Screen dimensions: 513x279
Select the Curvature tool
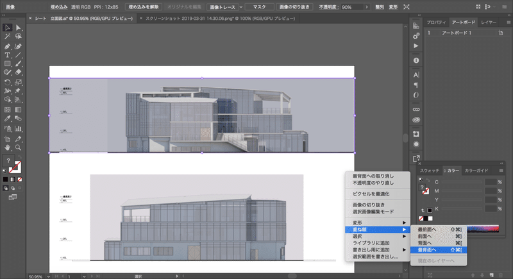[19, 46]
